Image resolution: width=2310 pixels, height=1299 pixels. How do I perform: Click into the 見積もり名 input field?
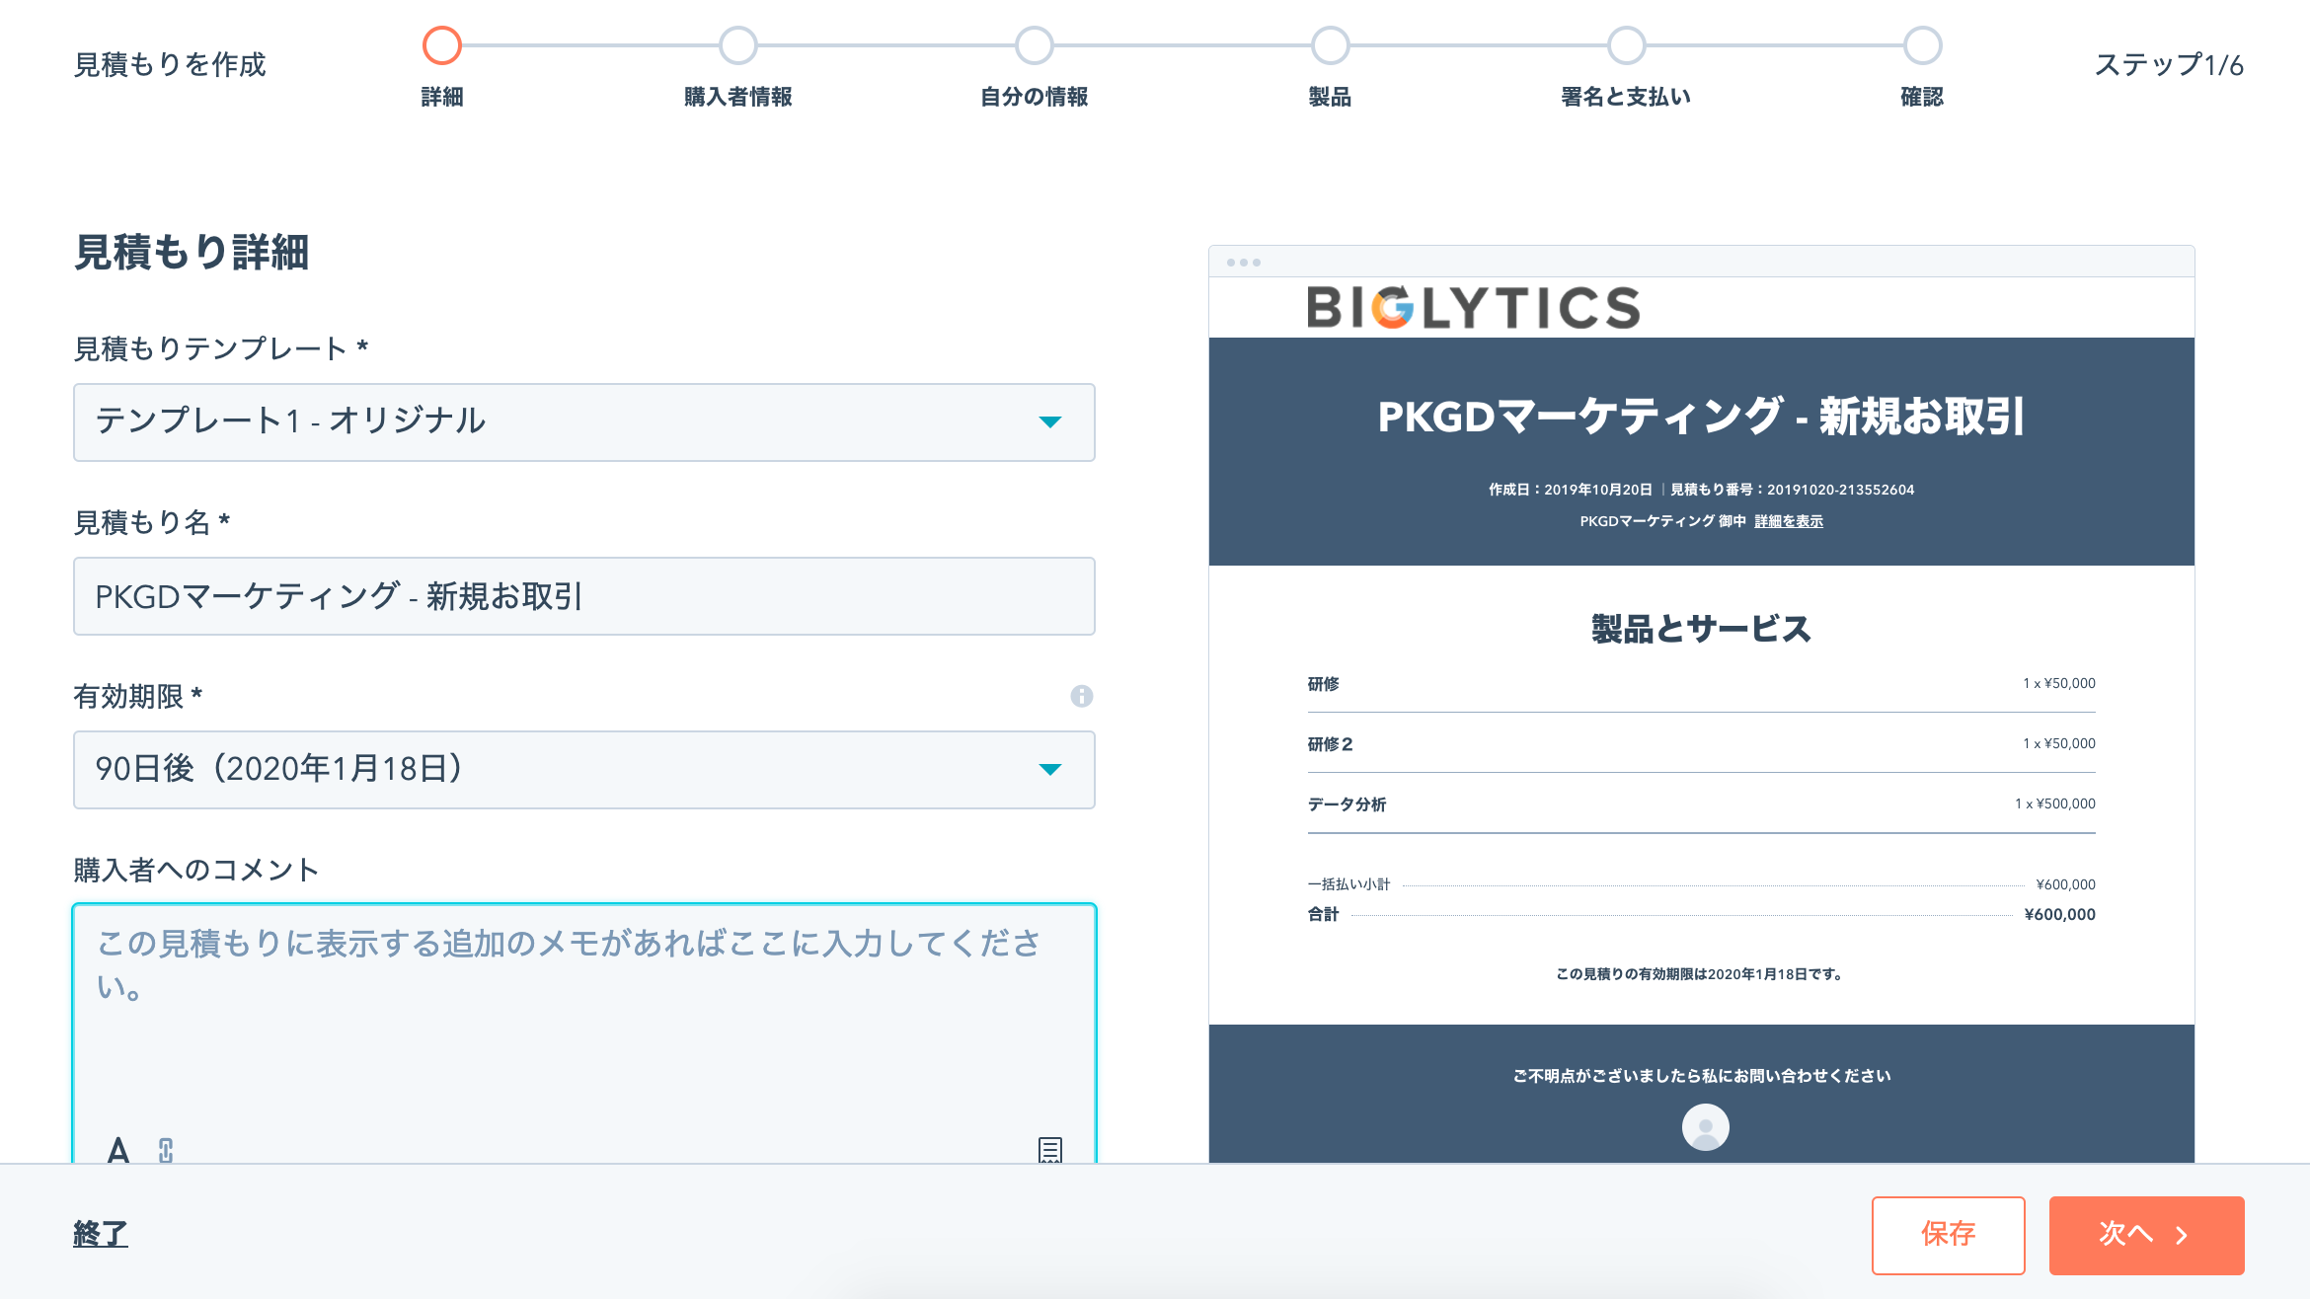point(584,596)
